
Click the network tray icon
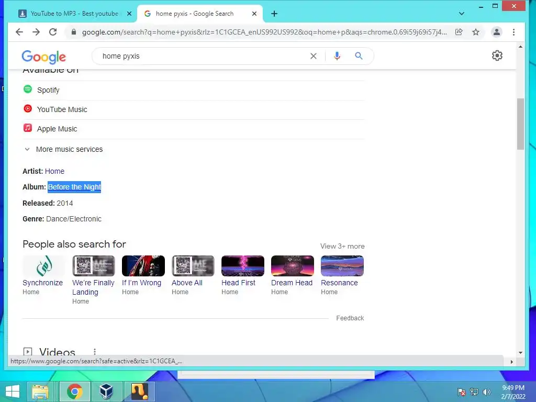(x=474, y=392)
